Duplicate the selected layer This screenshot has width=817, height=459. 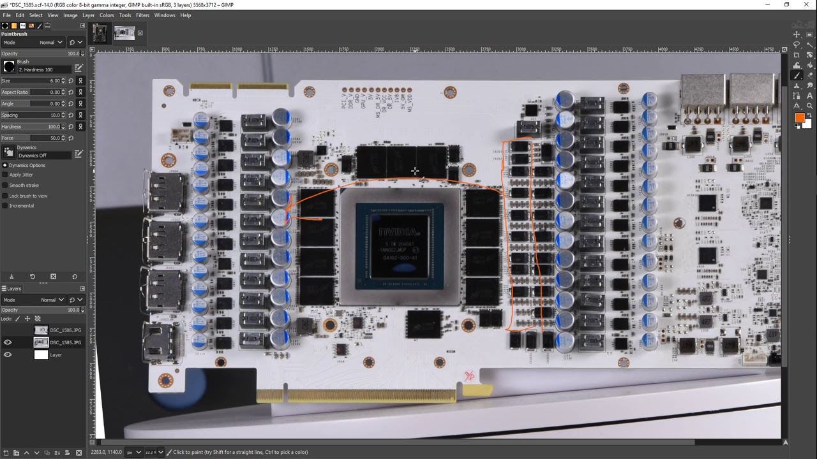point(47,453)
